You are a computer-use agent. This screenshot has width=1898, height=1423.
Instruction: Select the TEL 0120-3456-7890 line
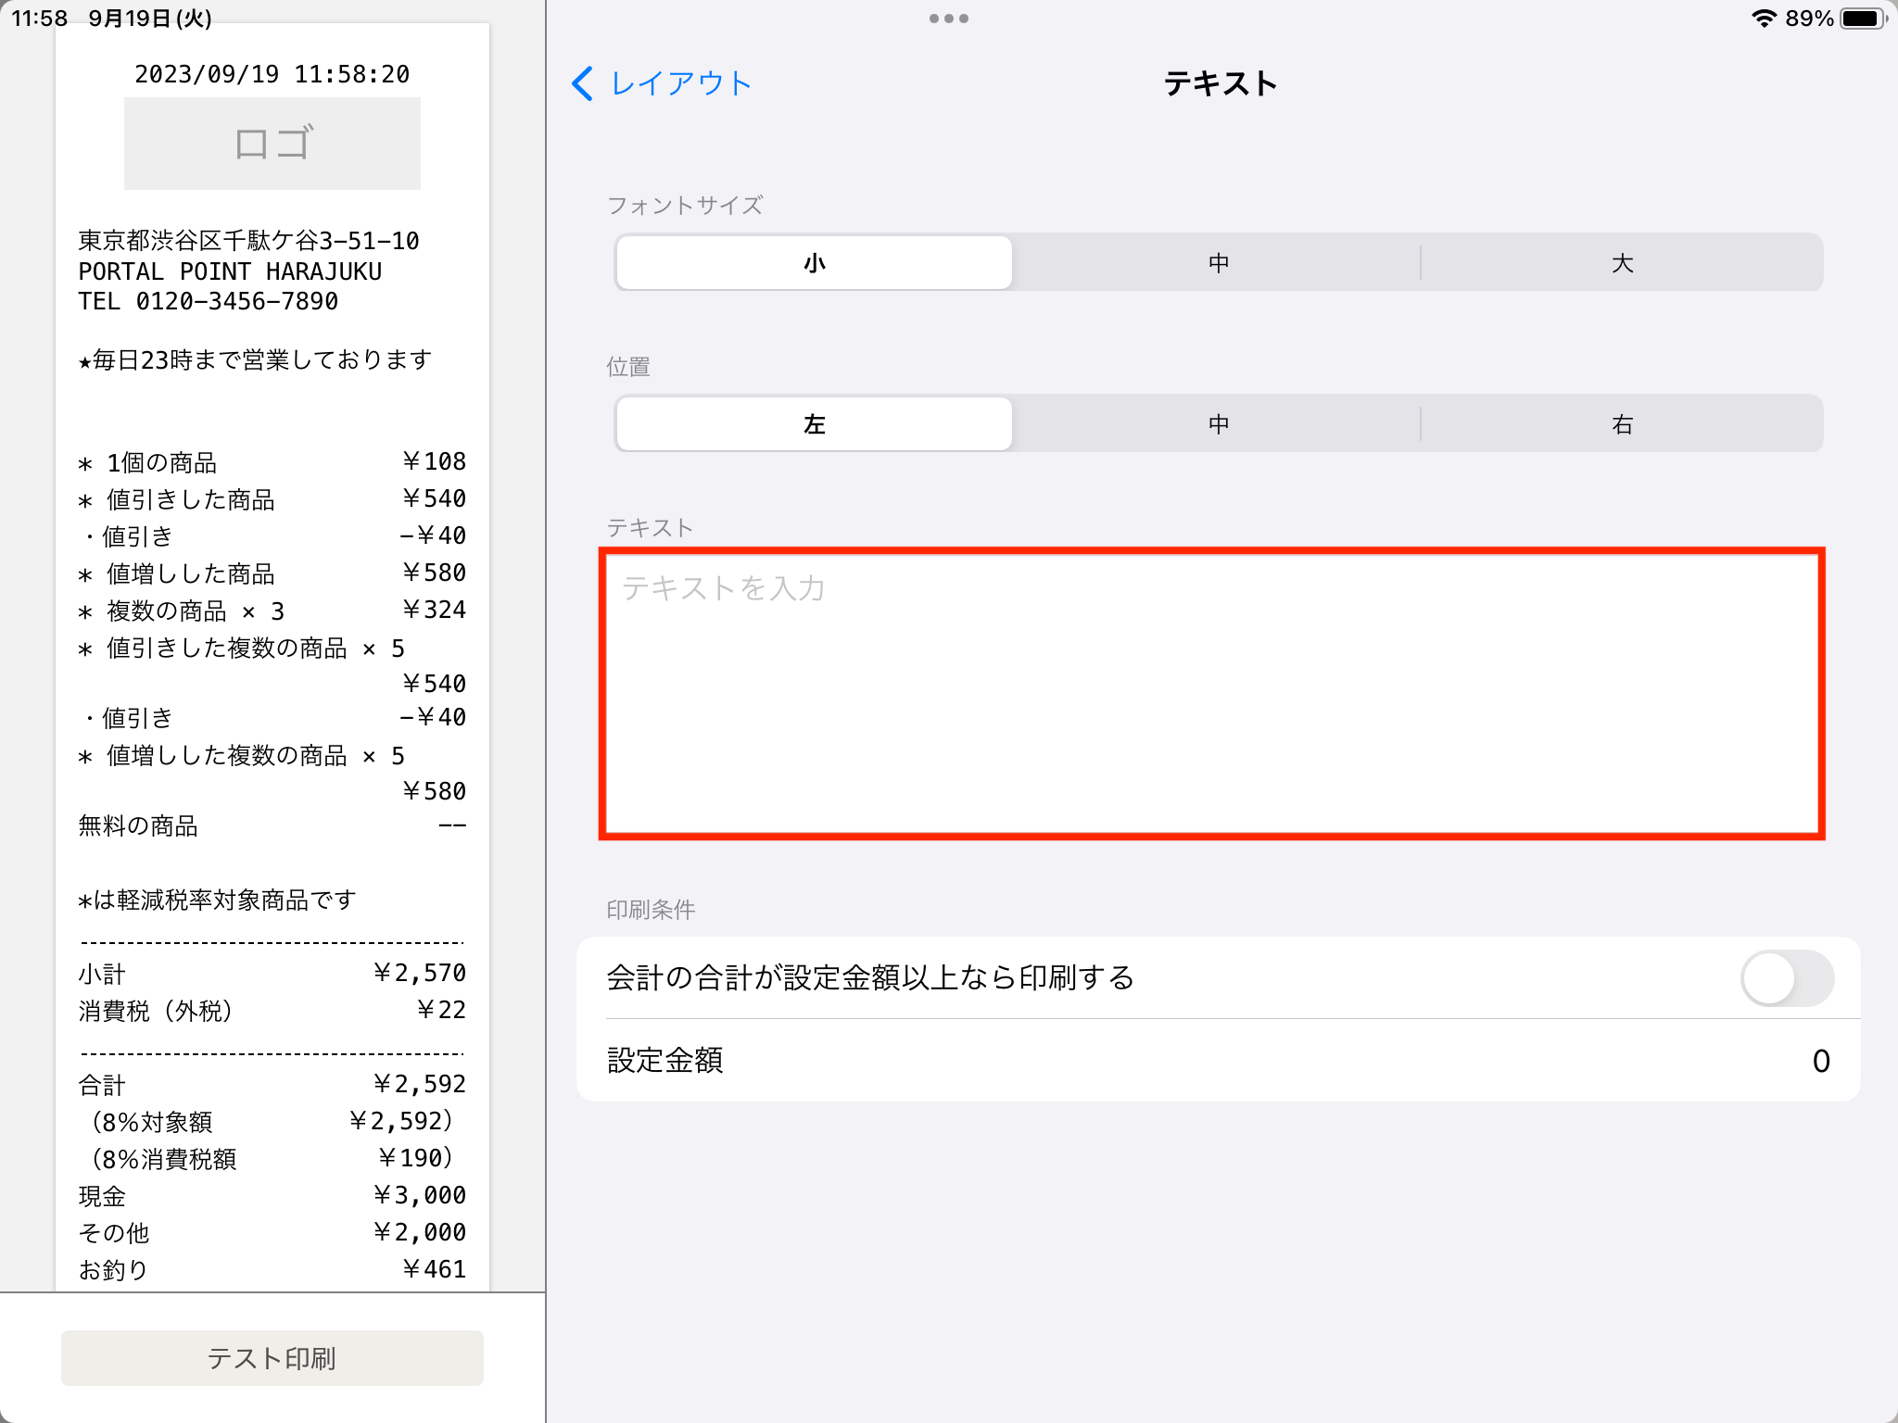(x=209, y=301)
